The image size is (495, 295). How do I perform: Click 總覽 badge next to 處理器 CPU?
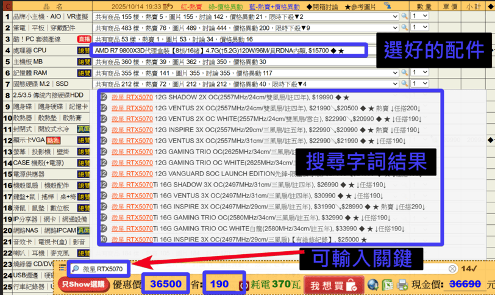[84, 51]
